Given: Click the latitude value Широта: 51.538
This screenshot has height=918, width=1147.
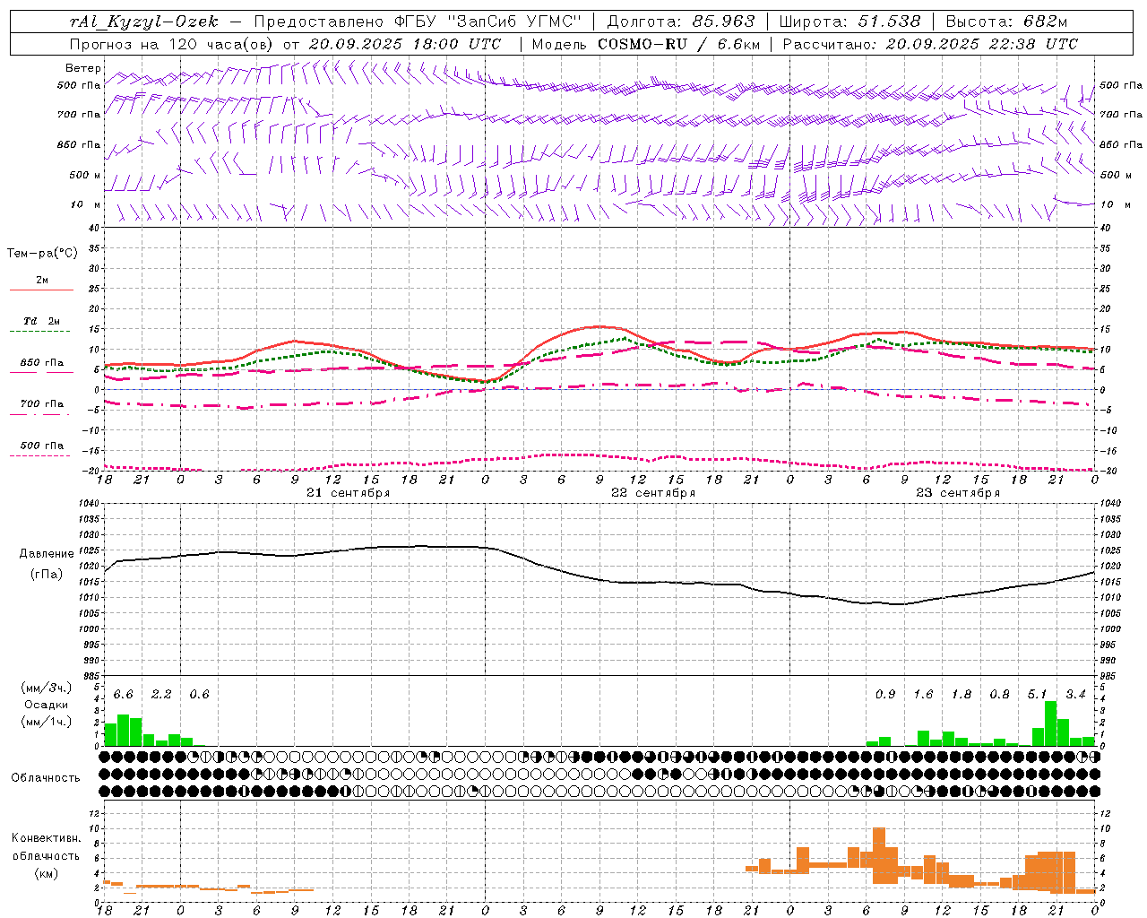Looking at the screenshot, I should click(849, 22).
